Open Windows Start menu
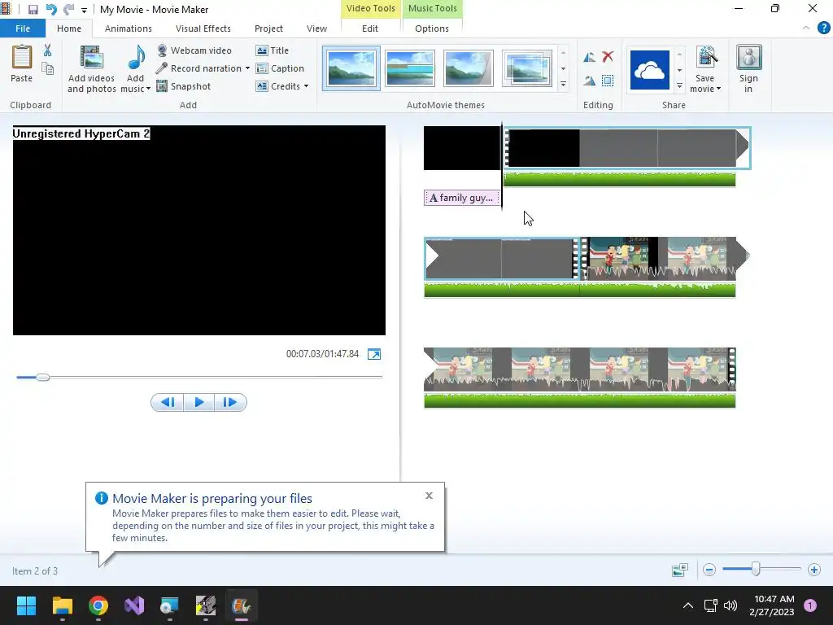The width and height of the screenshot is (833, 625). pyautogui.click(x=26, y=605)
